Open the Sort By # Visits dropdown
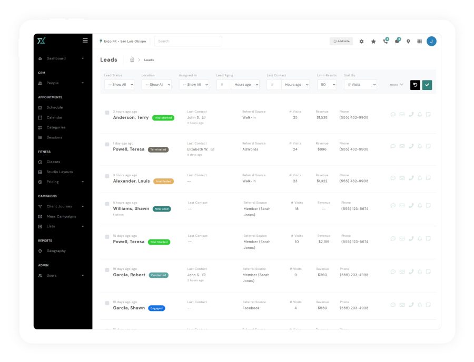 [x=360, y=85]
